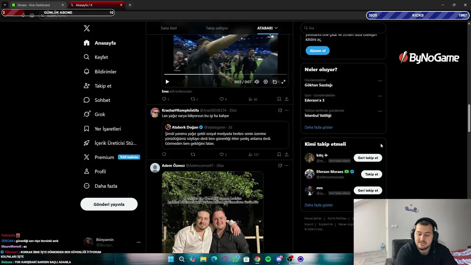Click the Premium X icon
The width and height of the screenshot is (471, 265).
point(86,157)
